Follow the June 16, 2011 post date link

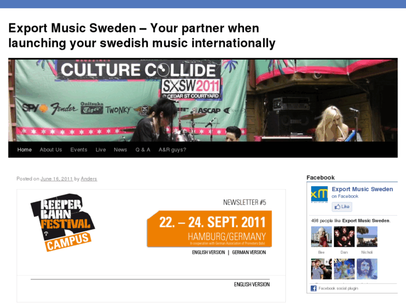tap(57, 179)
